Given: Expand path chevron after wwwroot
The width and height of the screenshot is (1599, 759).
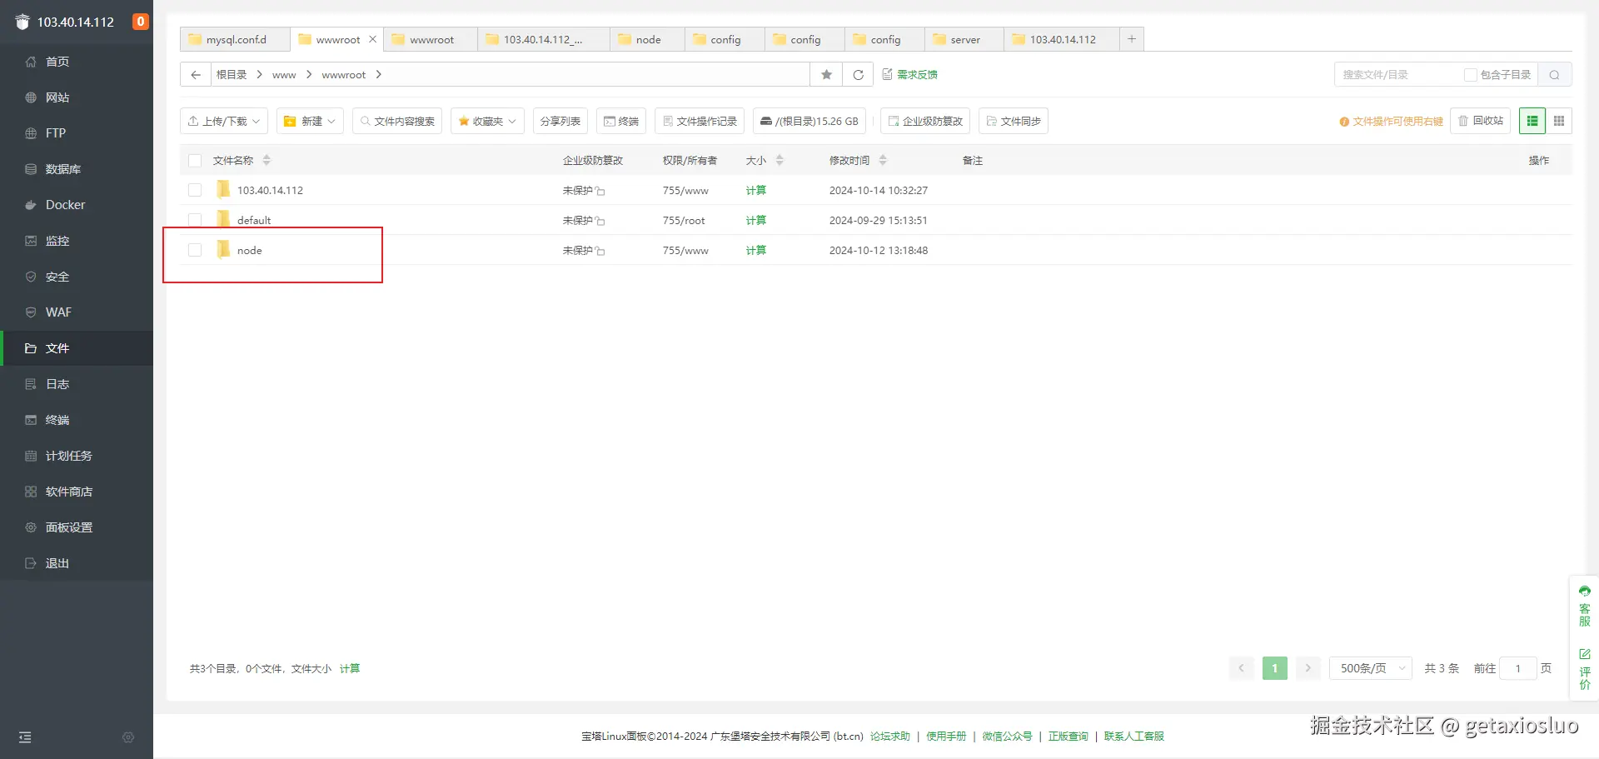Looking at the screenshot, I should (379, 75).
